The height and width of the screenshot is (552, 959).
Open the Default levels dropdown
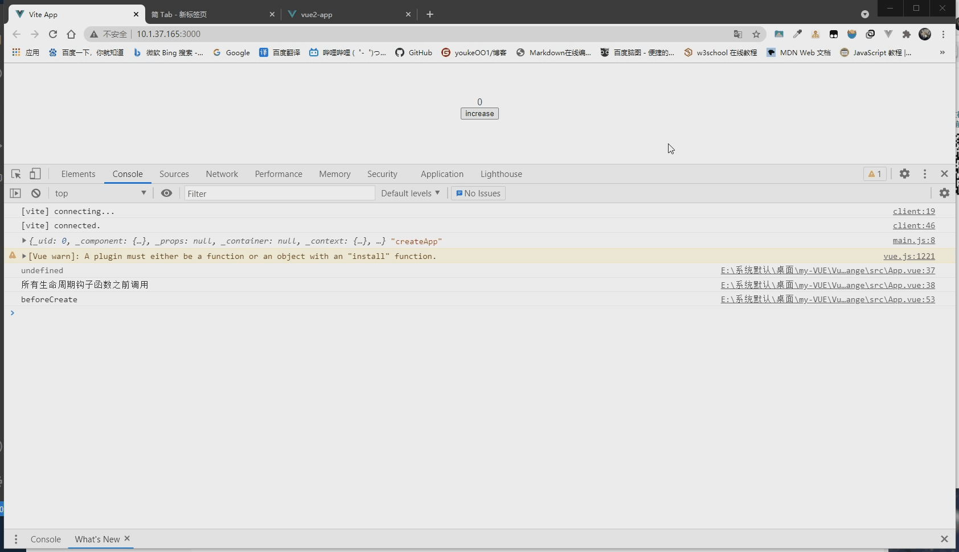410,193
